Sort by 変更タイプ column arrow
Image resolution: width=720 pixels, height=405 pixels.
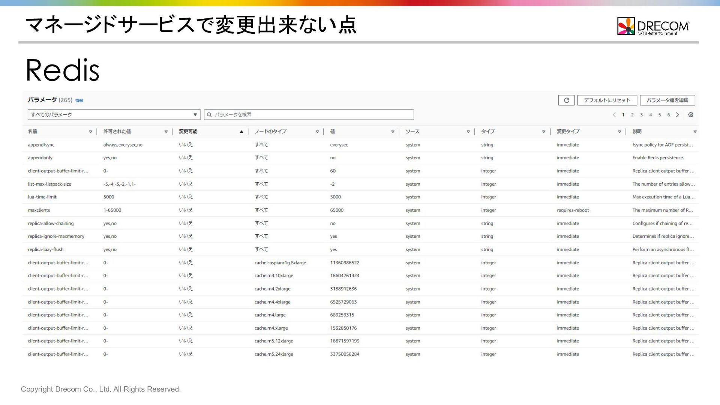tap(619, 132)
